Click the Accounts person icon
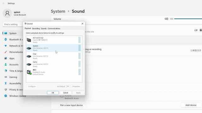 6,64
